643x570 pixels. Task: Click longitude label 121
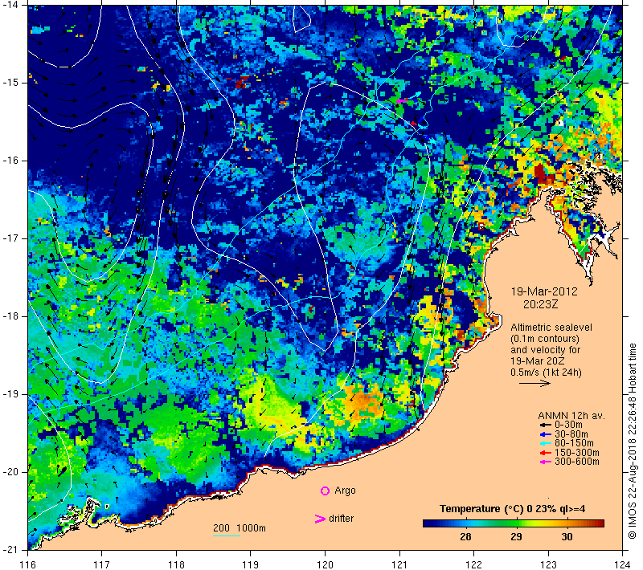(399, 564)
